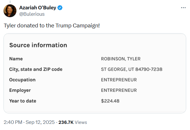The width and height of the screenshot is (190, 130).
Task: Select the ST GEORGE, UT 84790-7238 value
Action: pyautogui.click(x=132, y=69)
